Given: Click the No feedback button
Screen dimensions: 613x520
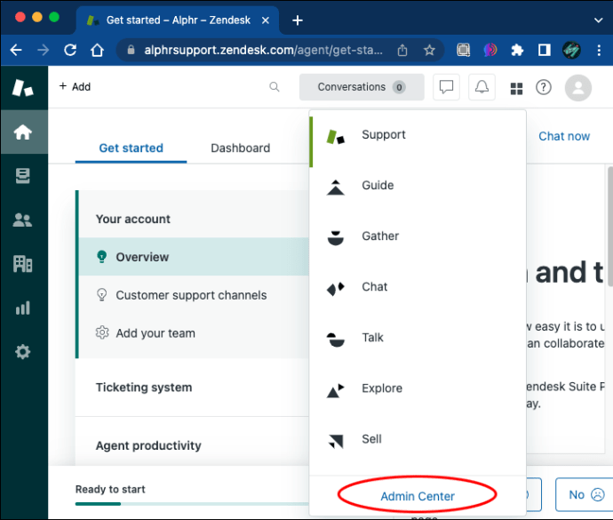Looking at the screenshot, I should [585, 494].
